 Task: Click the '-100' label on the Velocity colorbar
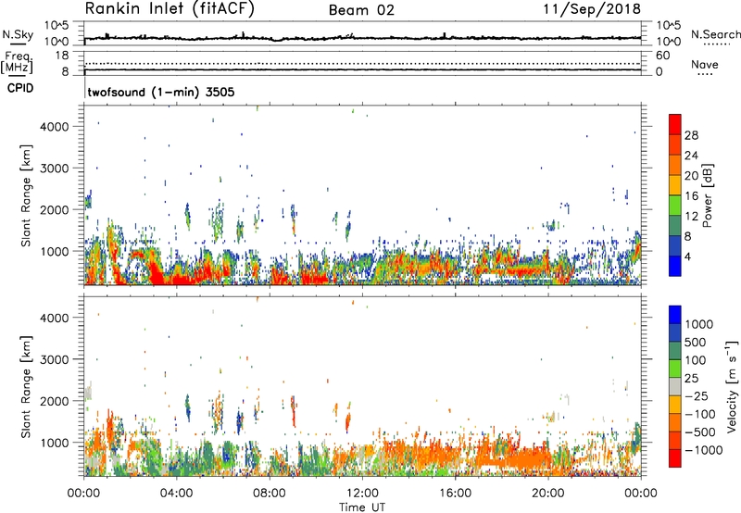[700, 414]
